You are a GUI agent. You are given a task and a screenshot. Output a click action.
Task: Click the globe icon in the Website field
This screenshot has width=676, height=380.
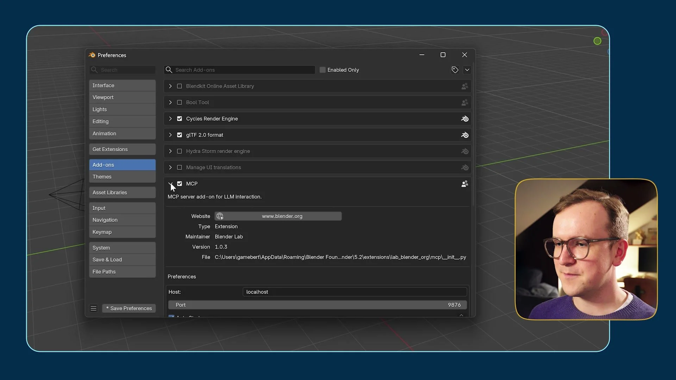[x=220, y=216]
